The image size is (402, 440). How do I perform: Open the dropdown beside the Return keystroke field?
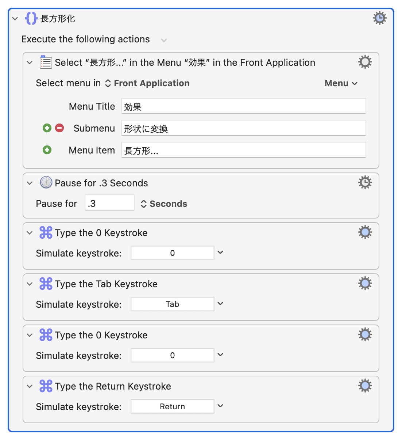point(220,406)
